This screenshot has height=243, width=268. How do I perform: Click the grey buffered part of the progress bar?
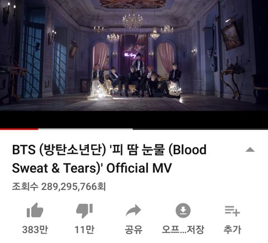pos(85,129)
